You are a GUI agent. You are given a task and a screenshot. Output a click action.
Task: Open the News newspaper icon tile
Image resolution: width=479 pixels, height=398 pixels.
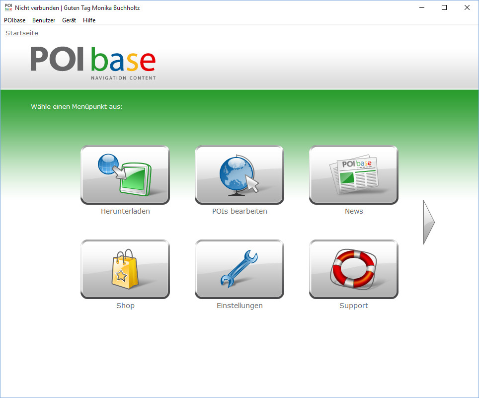pyautogui.click(x=353, y=175)
